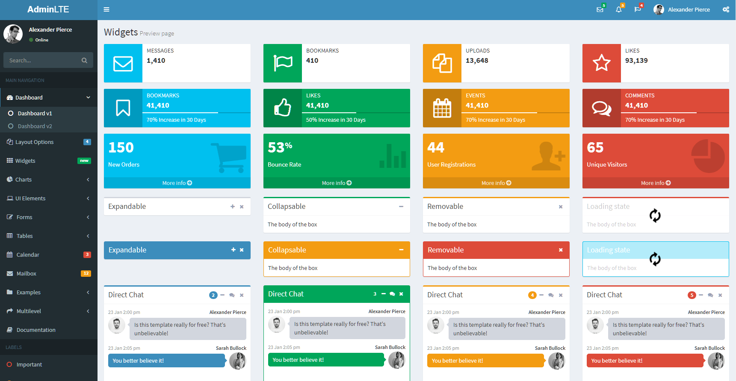Click the progress bar in blue Bookmarks box

tap(196, 113)
